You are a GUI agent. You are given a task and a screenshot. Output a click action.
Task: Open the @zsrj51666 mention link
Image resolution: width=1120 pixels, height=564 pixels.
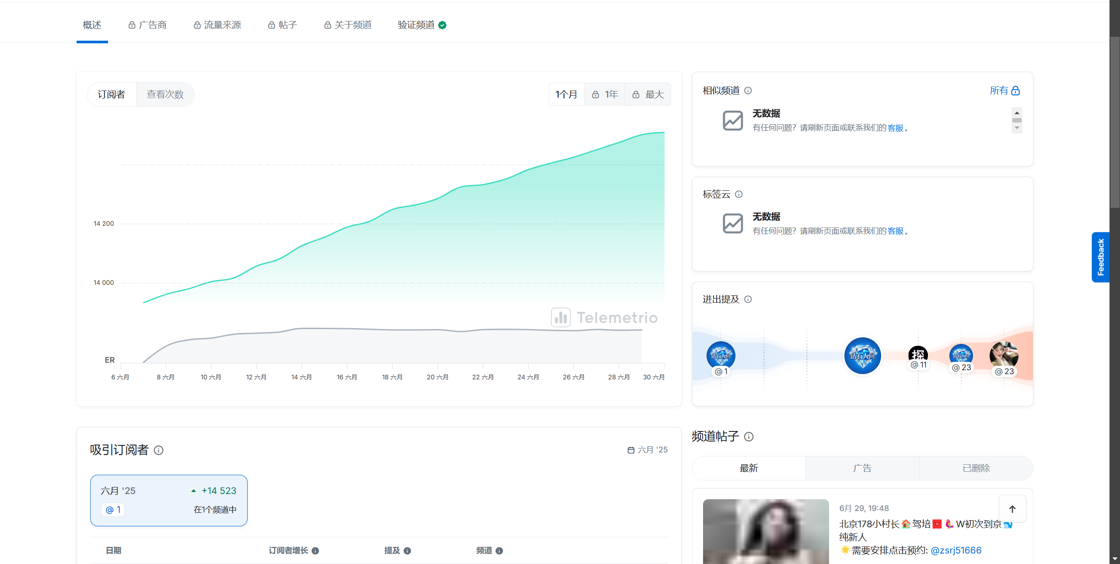tap(956, 550)
